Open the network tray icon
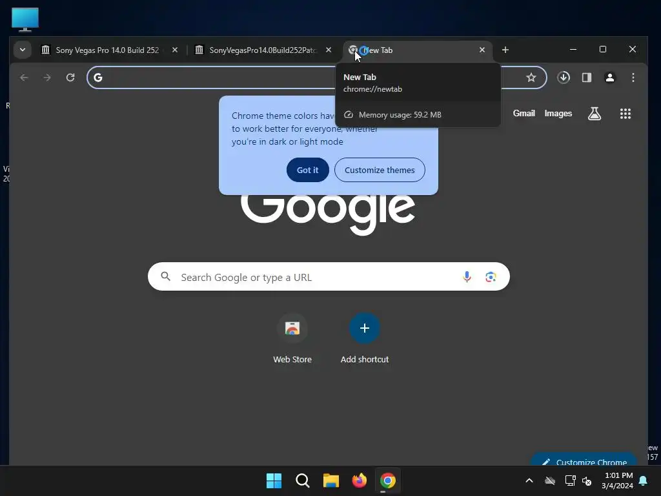The width and height of the screenshot is (661, 496). (570, 480)
